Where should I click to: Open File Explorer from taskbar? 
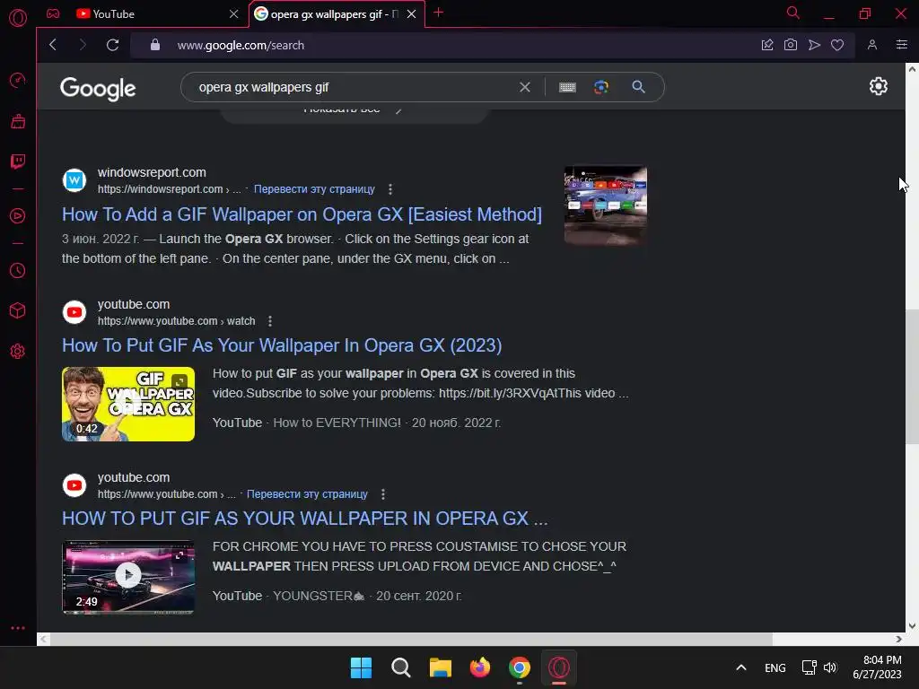pos(440,667)
